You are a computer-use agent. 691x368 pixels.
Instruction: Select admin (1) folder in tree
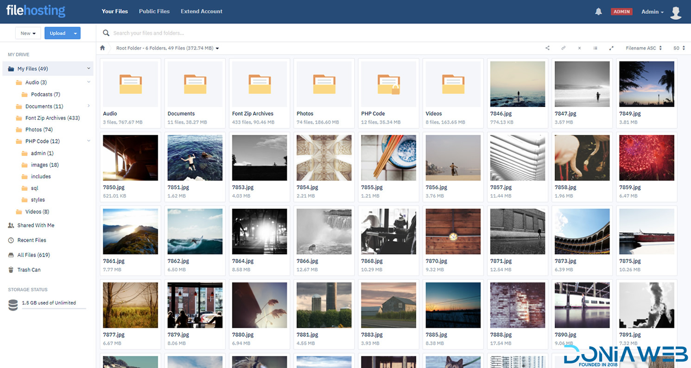pyautogui.click(x=42, y=153)
